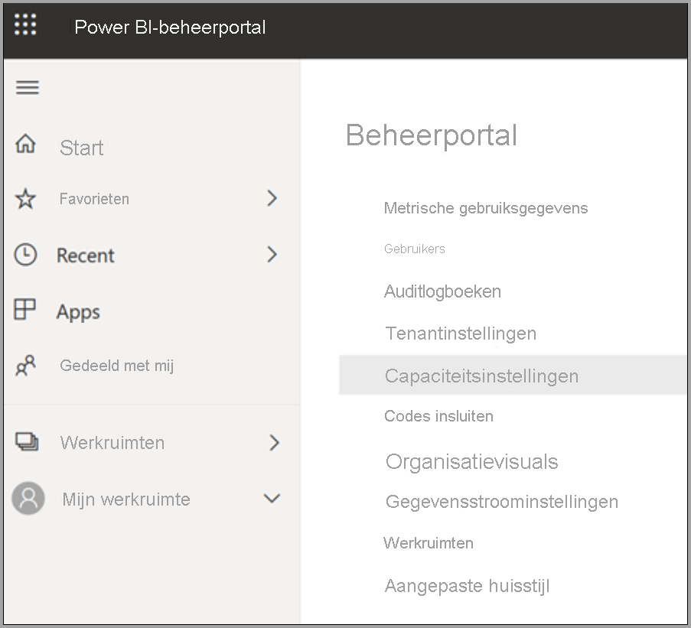Collapse the Mijn werkruimte dropdown arrow
Image resolution: width=691 pixels, height=628 pixels.
coord(272,498)
